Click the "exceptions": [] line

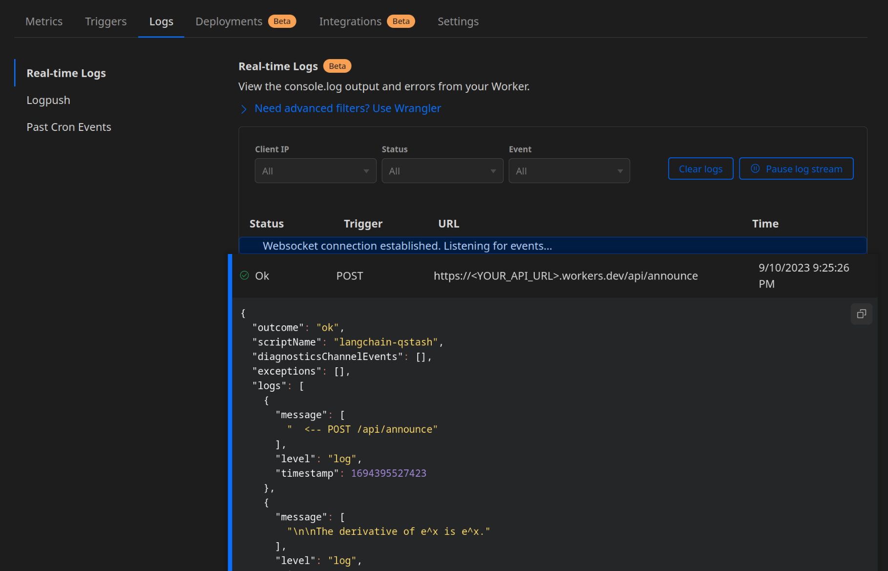click(x=301, y=371)
